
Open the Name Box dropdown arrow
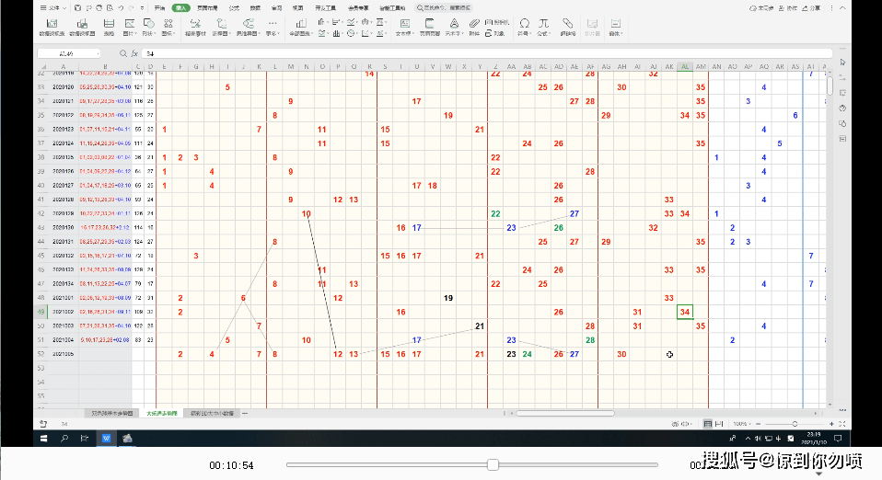[x=98, y=53]
